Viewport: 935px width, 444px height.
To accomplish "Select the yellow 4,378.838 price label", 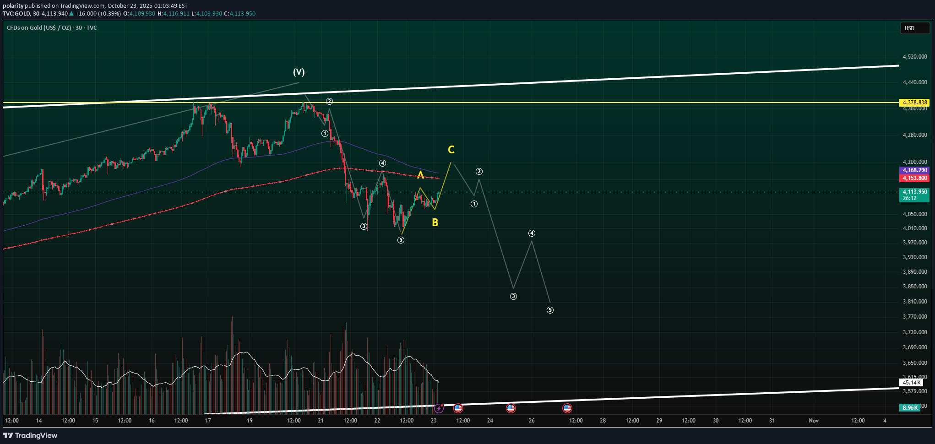I will [914, 103].
